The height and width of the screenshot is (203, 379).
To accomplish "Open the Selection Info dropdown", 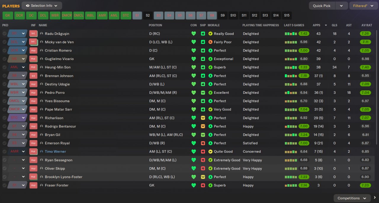I will 42,6.
